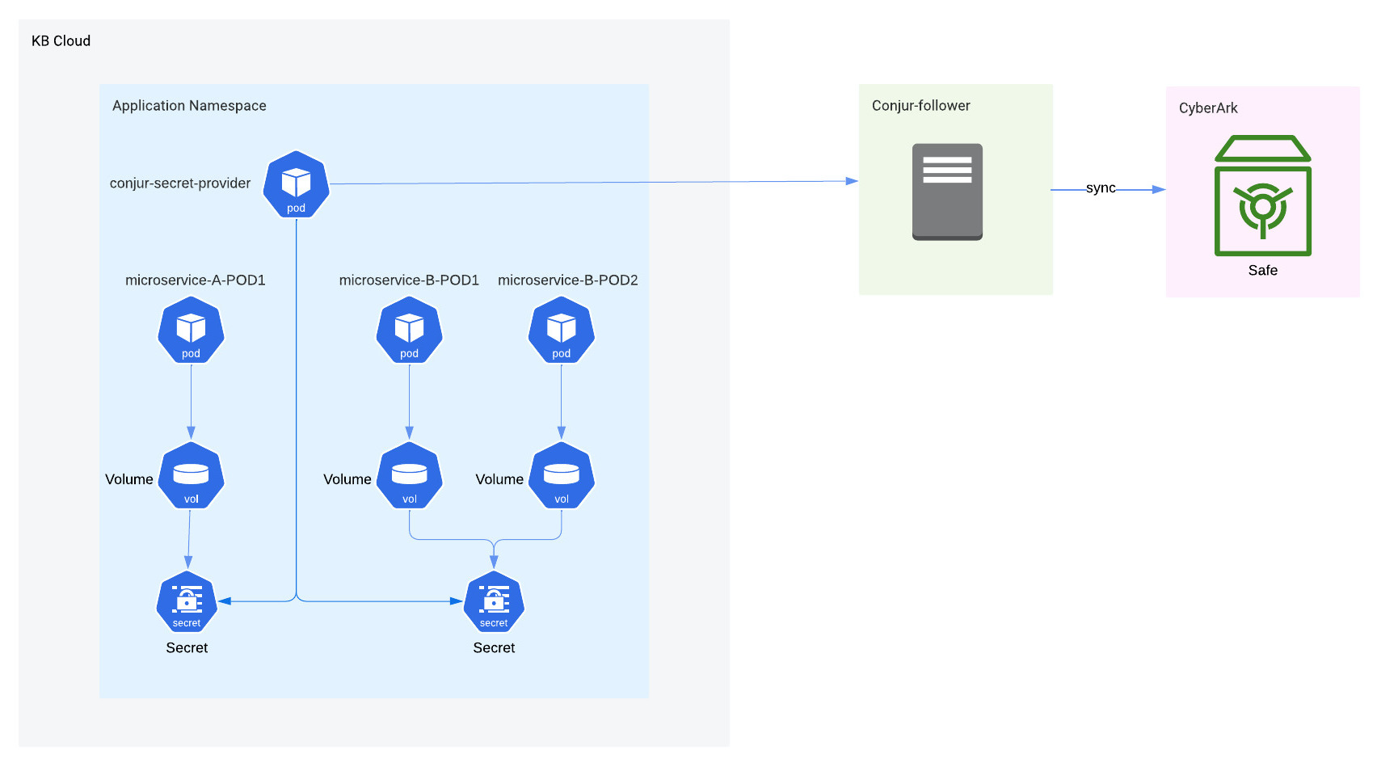Click the microservice-B-POD1 pod icon

pyautogui.click(x=409, y=330)
